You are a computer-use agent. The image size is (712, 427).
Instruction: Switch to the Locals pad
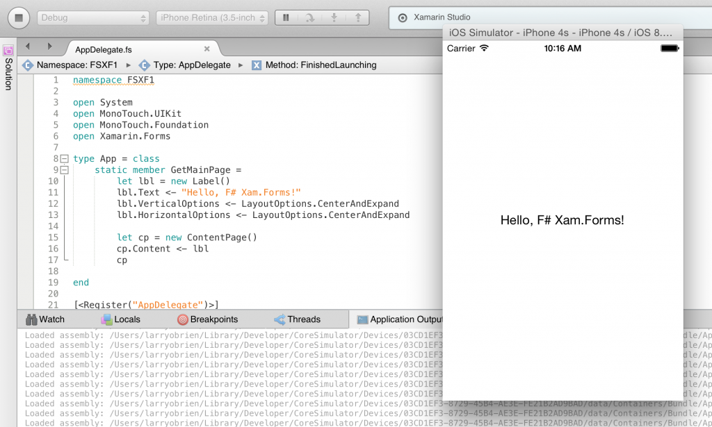pos(121,319)
